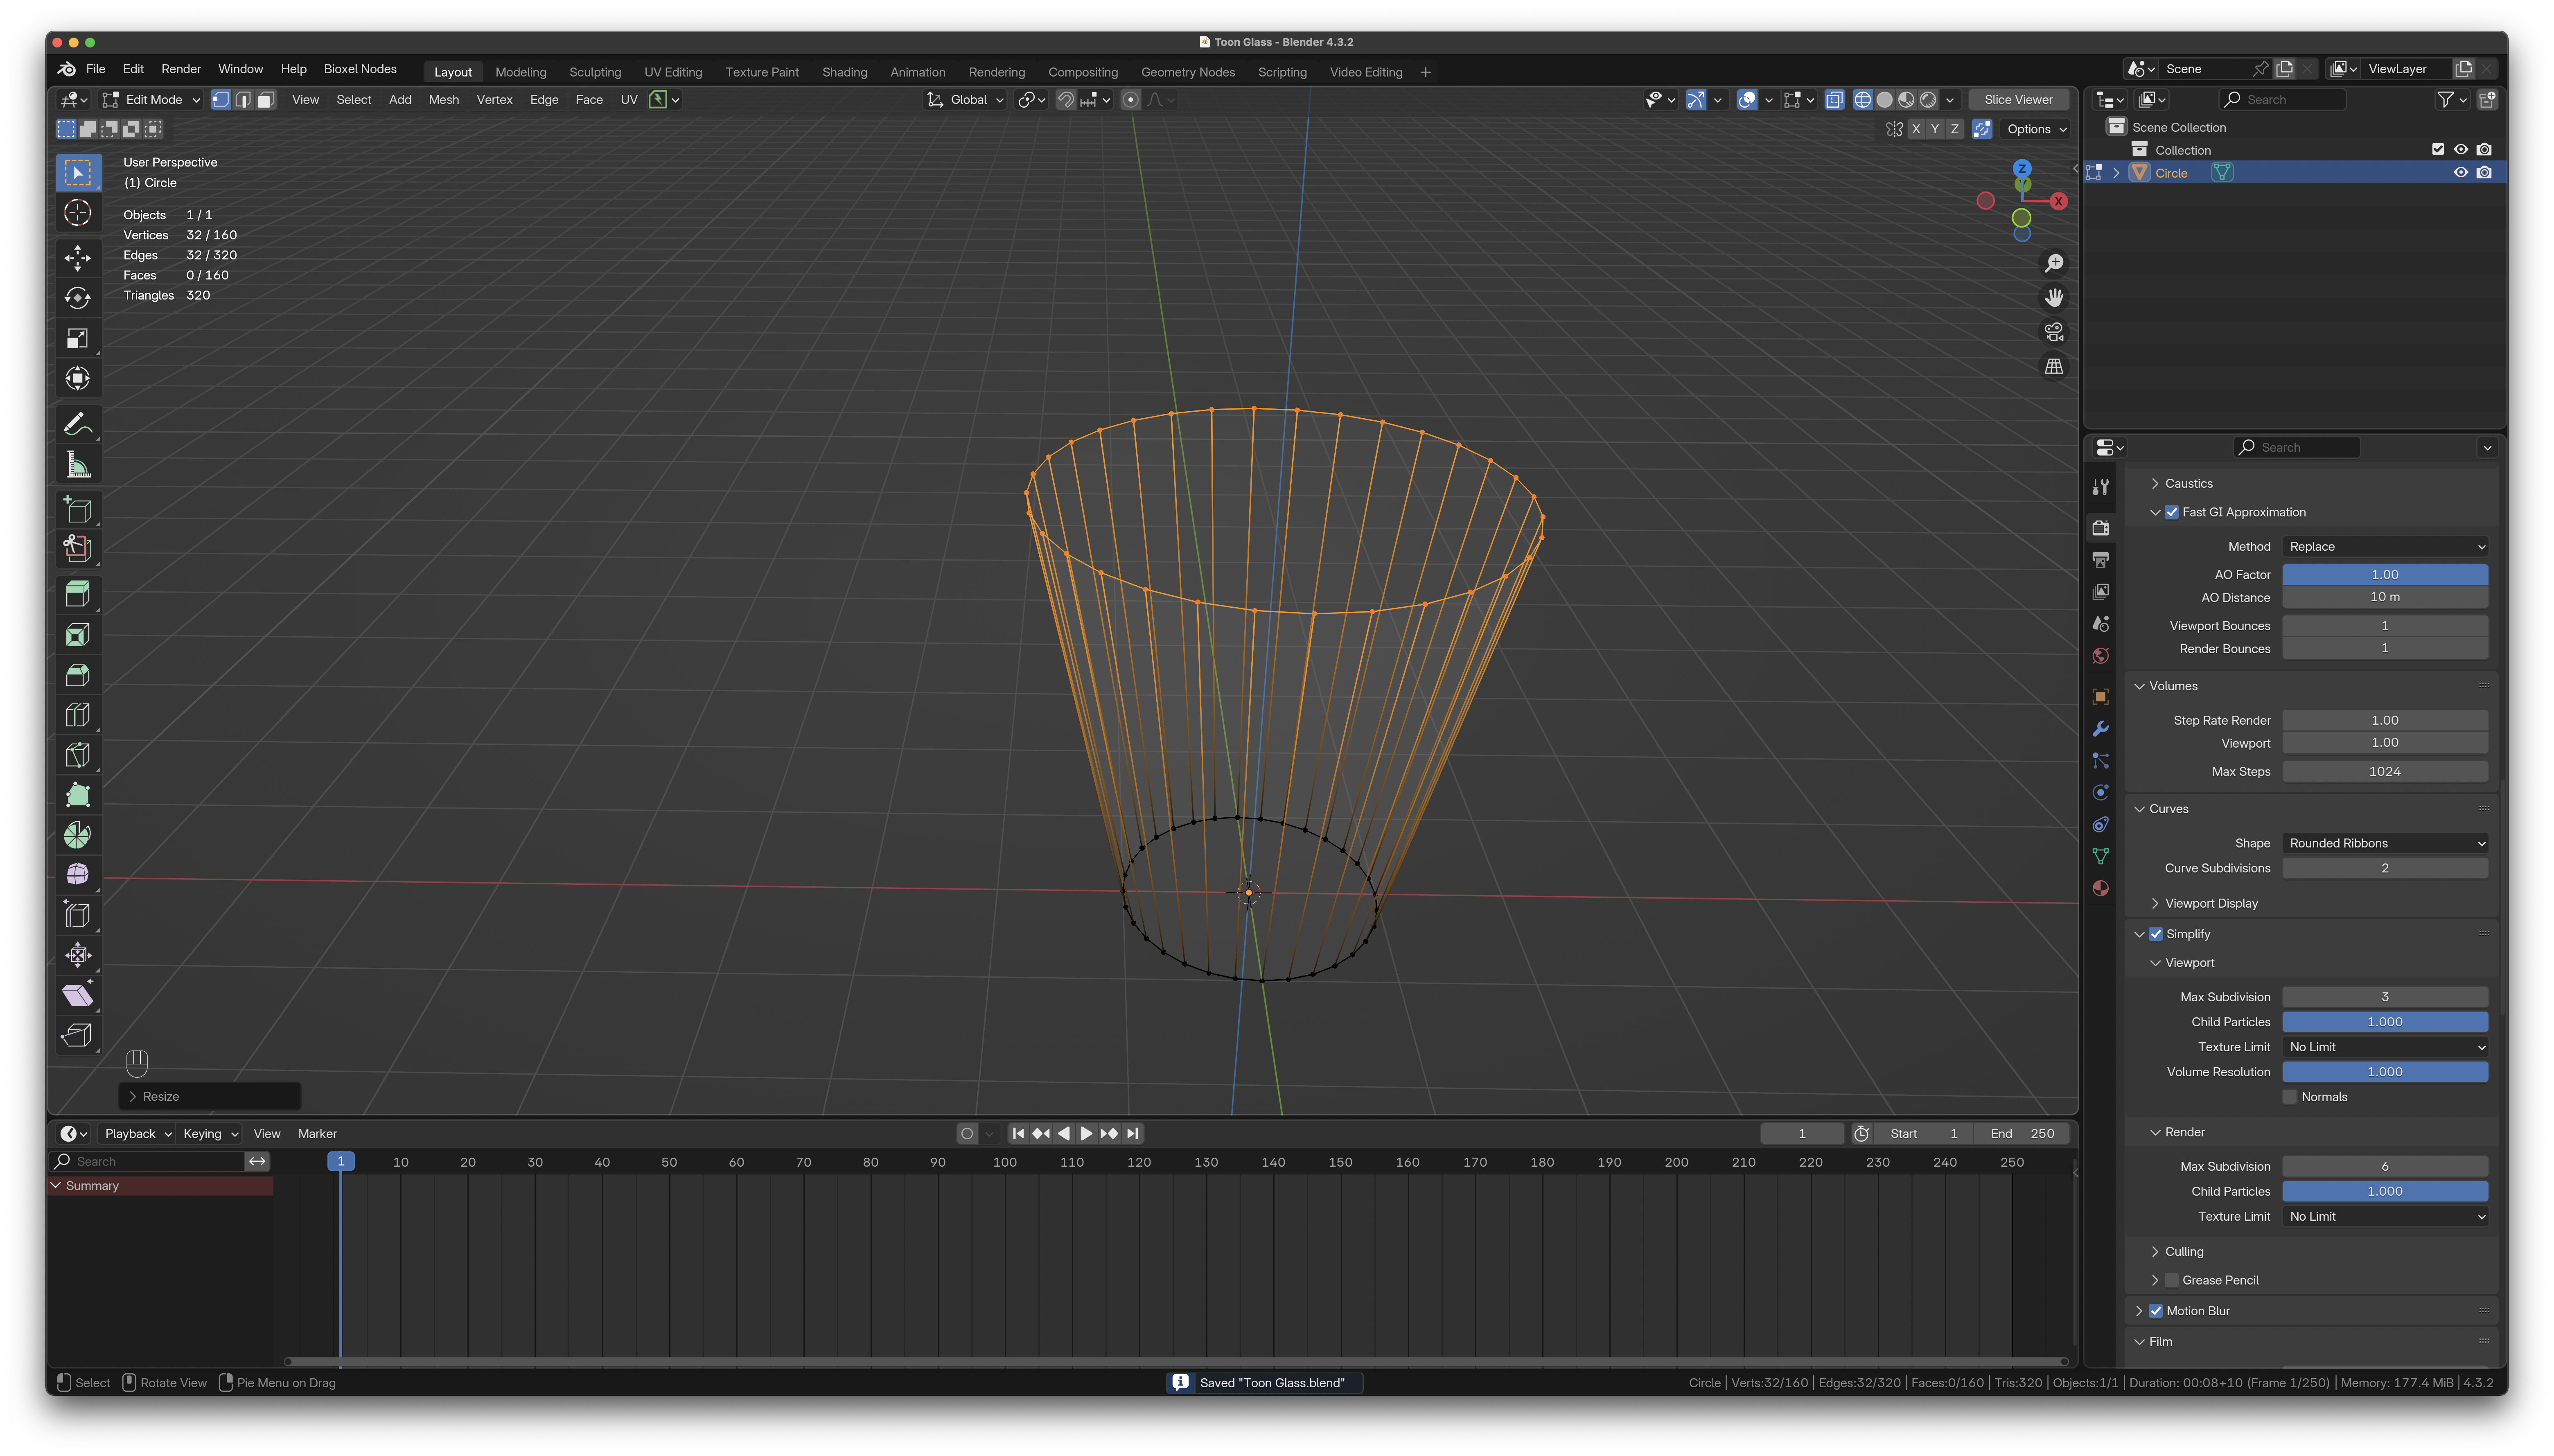Open the File menu

[x=96, y=69]
